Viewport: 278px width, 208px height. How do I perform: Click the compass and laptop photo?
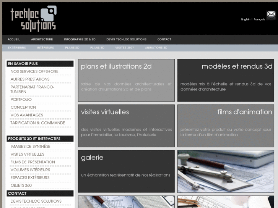tap(226, 171)
